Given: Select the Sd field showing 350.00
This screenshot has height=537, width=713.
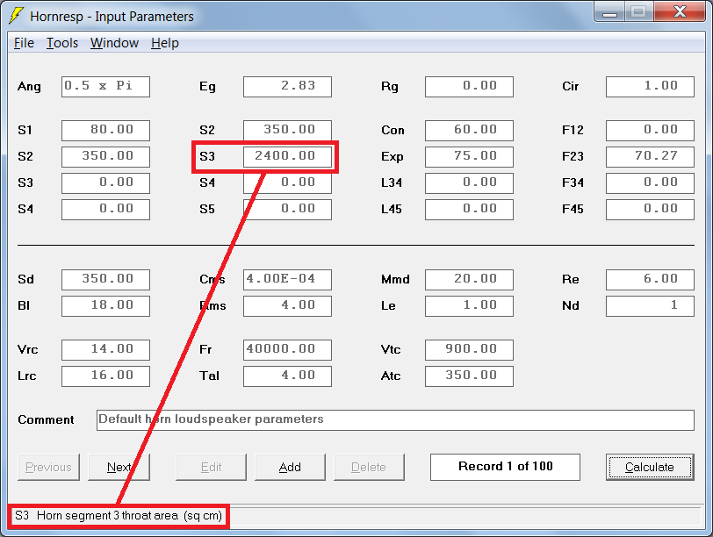Looking at the screenshot, I should pos(105,280).
